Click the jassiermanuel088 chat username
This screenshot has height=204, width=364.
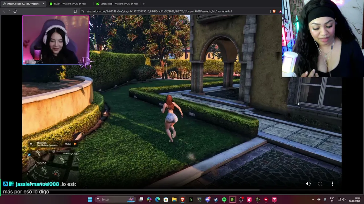37,184
